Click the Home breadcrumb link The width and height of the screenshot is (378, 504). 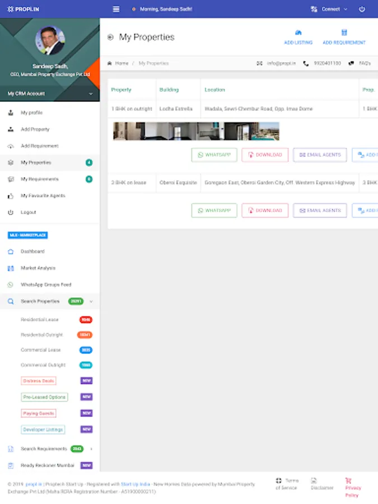(x=122, y=63)
